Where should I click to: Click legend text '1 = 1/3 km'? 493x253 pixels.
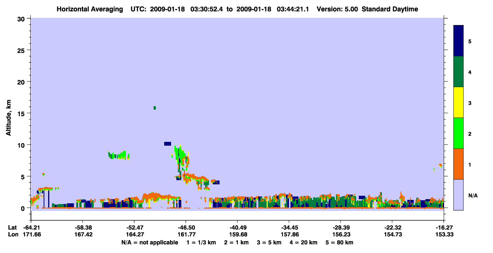pos(202,242)
